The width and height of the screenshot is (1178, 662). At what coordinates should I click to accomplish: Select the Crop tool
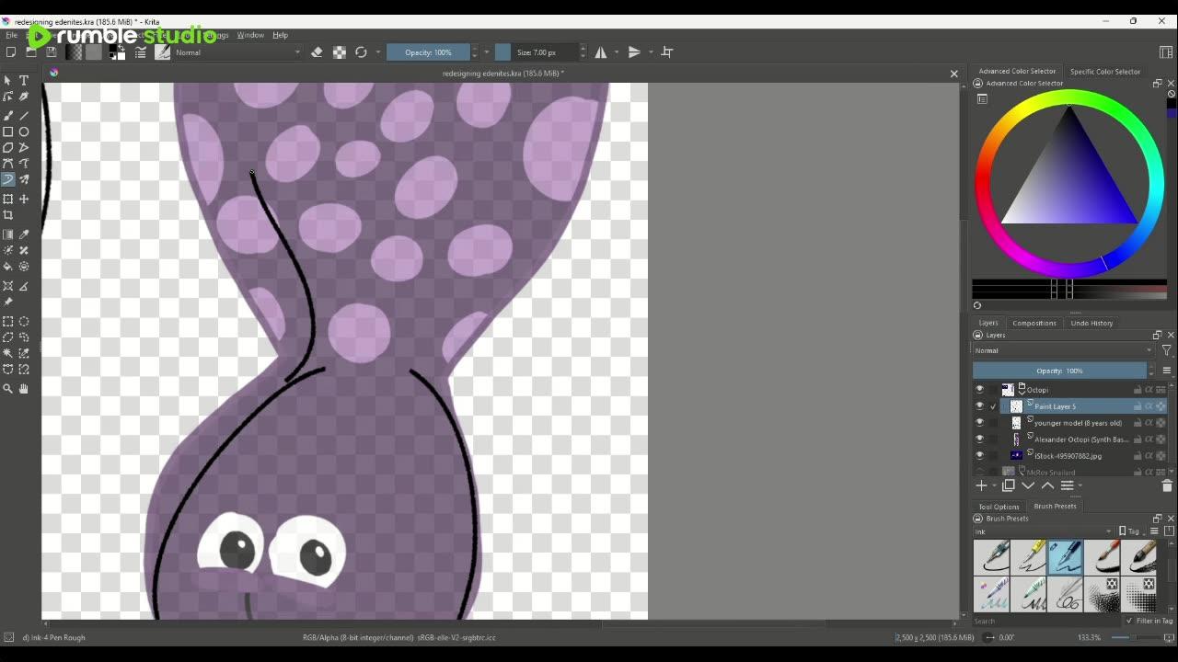(8, 215)
